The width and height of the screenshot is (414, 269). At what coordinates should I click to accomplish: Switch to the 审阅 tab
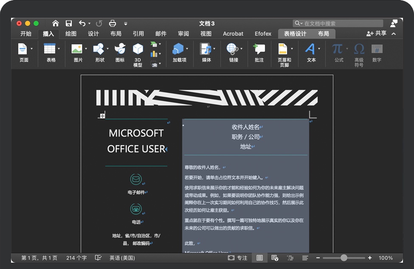183,34
